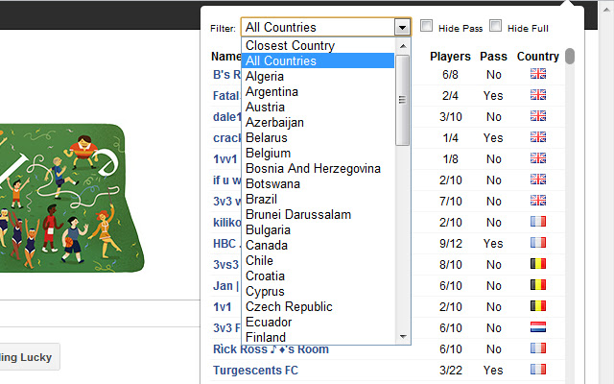Select Closest Country from the filter list
This screenshot has width=614, height=384.
[290, 45]
